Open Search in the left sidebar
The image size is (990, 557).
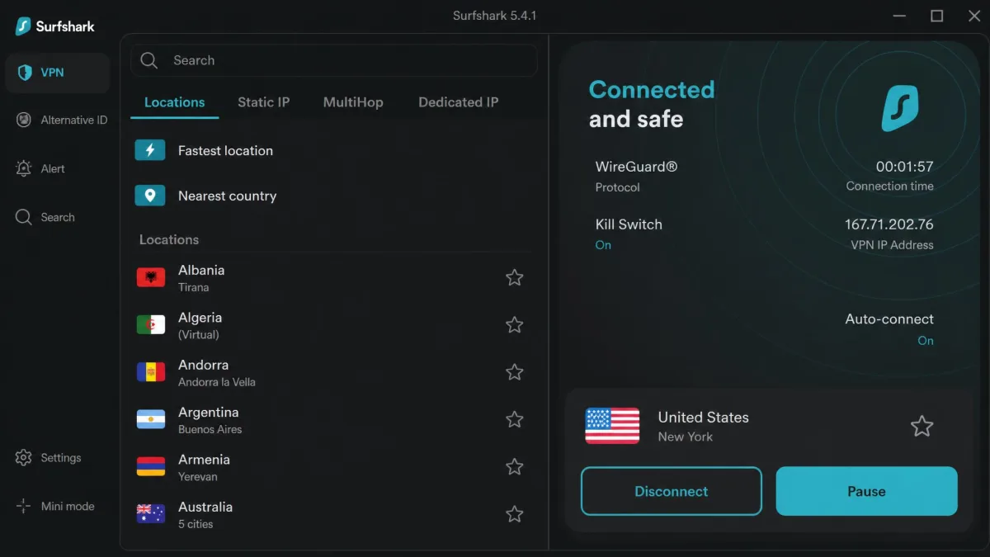click(x=45, y=217)
